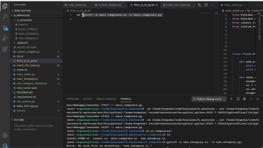Open right editor group more actions
This screenshot has width=263, height=148.
[x=258, y=5]
